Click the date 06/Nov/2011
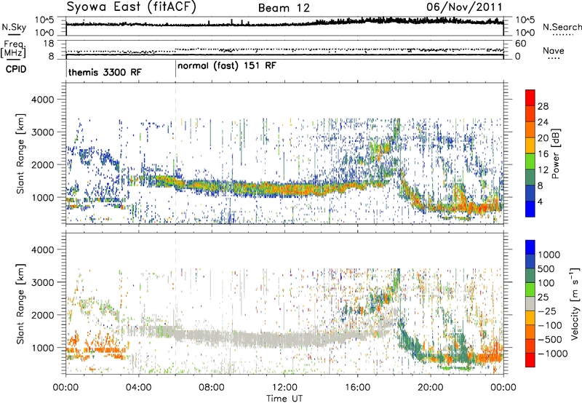This screenshot has height=403, width=582. (x=464, y=7)
